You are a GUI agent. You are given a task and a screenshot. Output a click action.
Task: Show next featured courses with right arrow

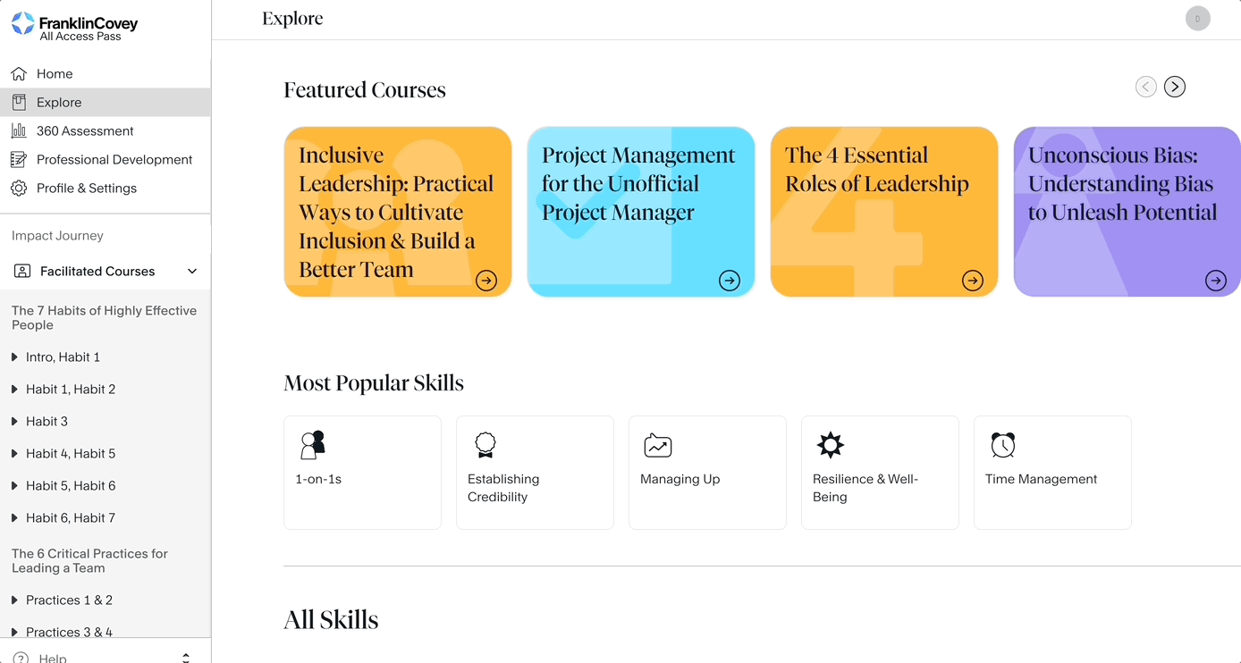tap(1175, 87)
